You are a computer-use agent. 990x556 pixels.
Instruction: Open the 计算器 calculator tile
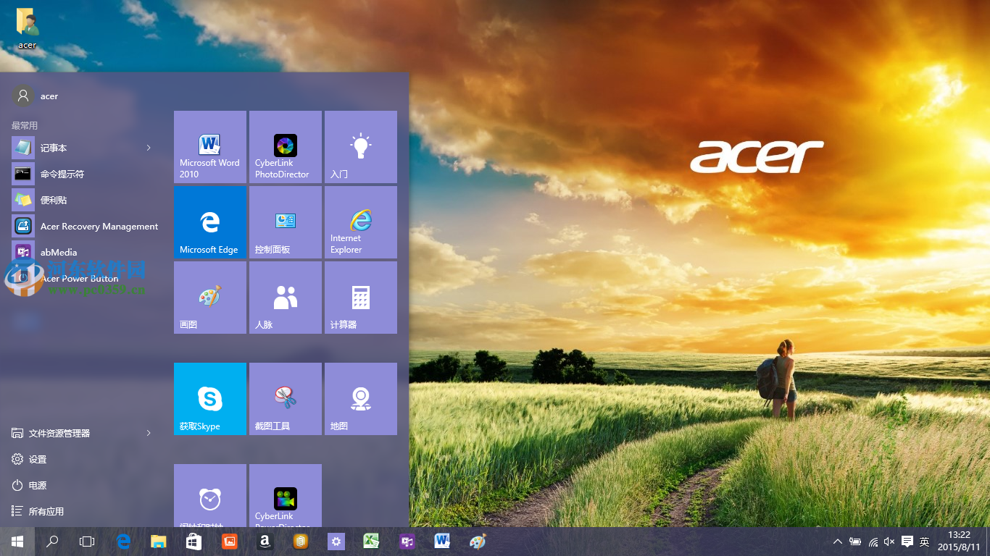pos(360,298)
